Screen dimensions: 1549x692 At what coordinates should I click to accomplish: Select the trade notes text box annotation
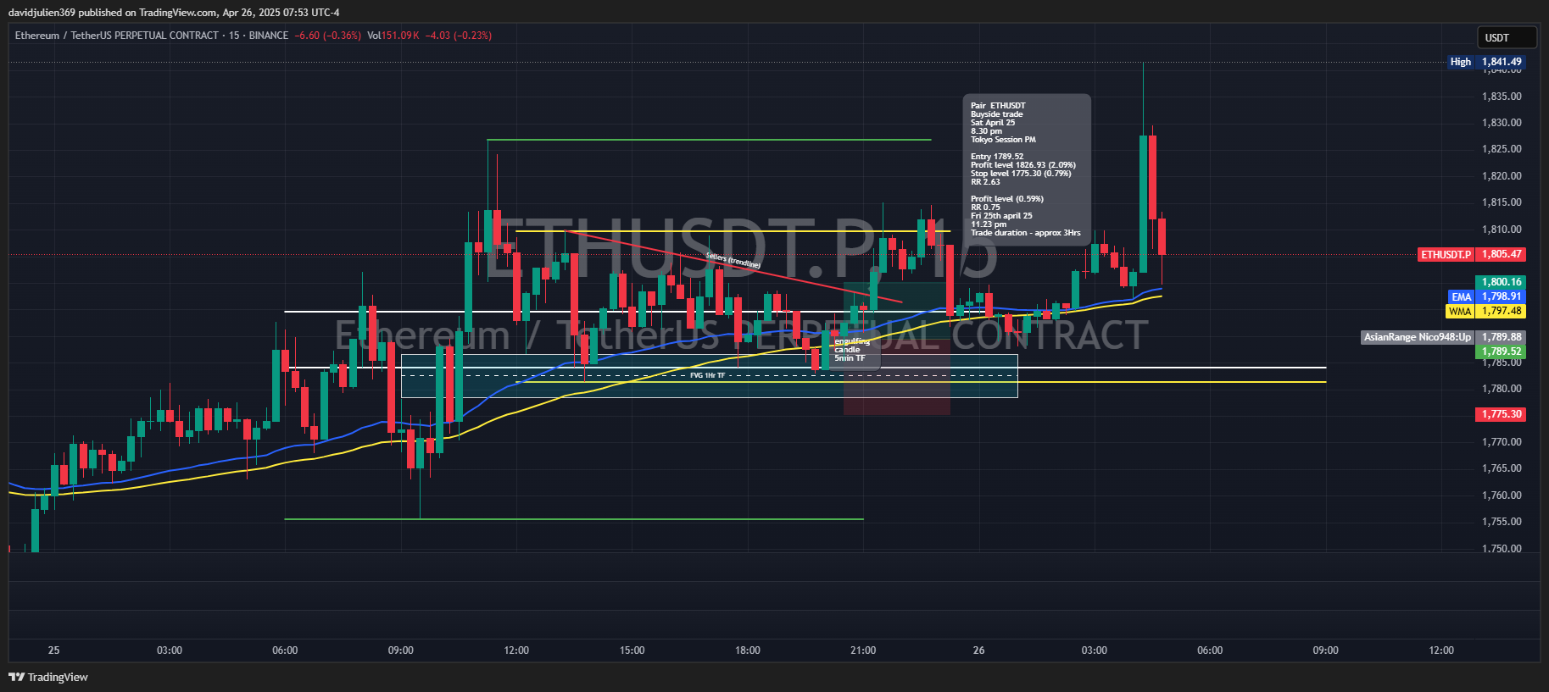(x=1027, y=169)
